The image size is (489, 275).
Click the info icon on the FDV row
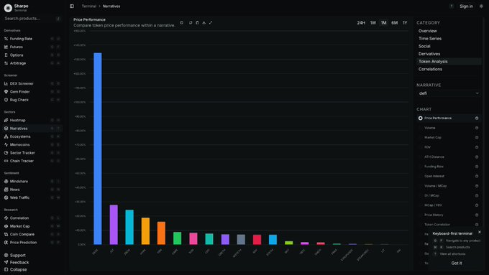click(x=477, y=147)
